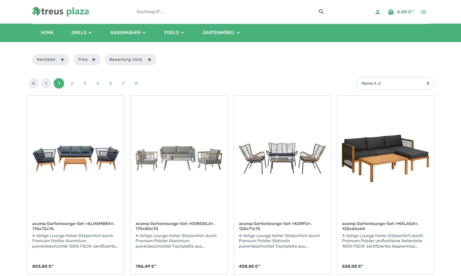Expand the RASENMÄHER menu
The width and height of the screenshot is (461, 276).
point(128,33)
